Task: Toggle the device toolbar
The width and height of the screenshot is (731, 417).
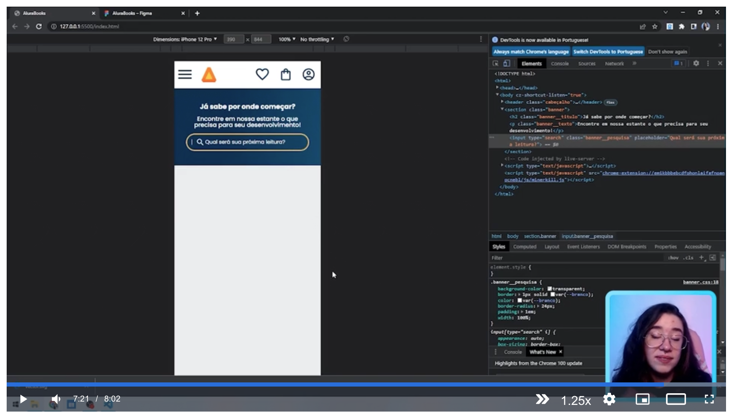Action: pos(506,63)
